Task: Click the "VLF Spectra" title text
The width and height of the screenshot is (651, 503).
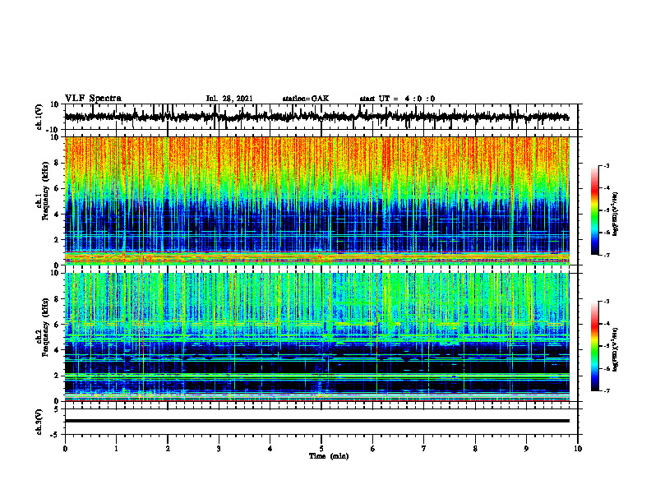Action: pyautogui.click(x=93, y=99)
